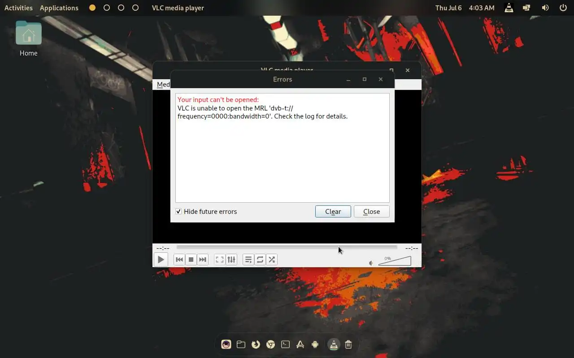Open VLC media player app menu in top bar
The width and height of the screenshot is (574, 358).
click(x=178, y=8)
